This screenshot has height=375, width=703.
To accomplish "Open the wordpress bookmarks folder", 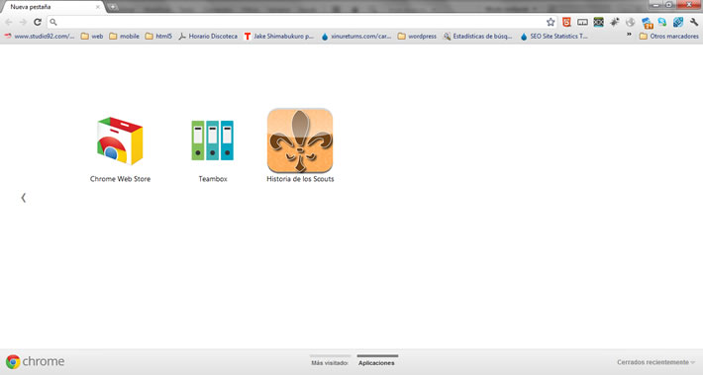I will [417, 37].
